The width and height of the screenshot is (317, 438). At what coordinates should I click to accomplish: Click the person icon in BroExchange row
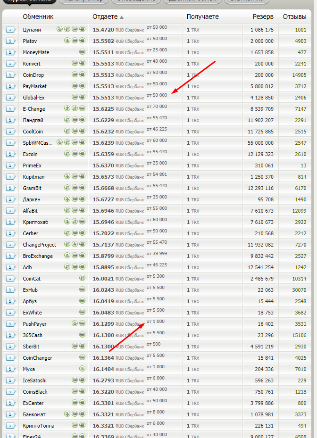click(x=67, y=256)
